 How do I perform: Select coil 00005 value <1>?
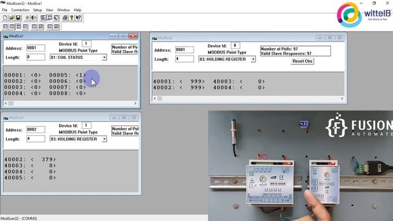point(81,75)
